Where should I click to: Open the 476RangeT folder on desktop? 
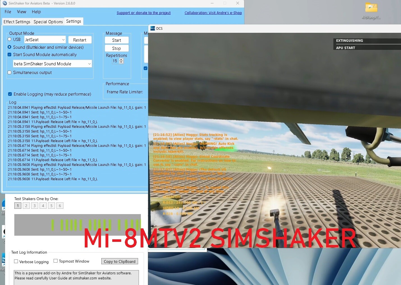pos(371,11)
